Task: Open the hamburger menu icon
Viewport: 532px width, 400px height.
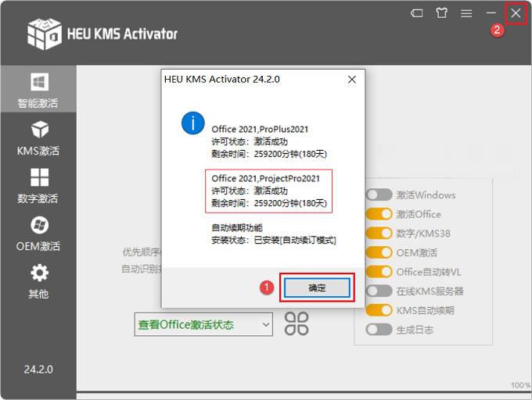Action: 466,13
